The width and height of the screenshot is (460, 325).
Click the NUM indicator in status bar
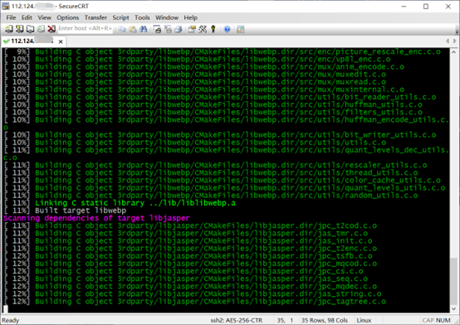[443, 320]
